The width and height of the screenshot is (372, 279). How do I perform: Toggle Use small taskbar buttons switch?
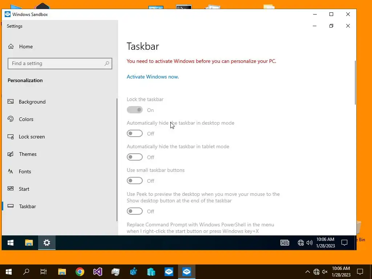(x=135, y=181)
